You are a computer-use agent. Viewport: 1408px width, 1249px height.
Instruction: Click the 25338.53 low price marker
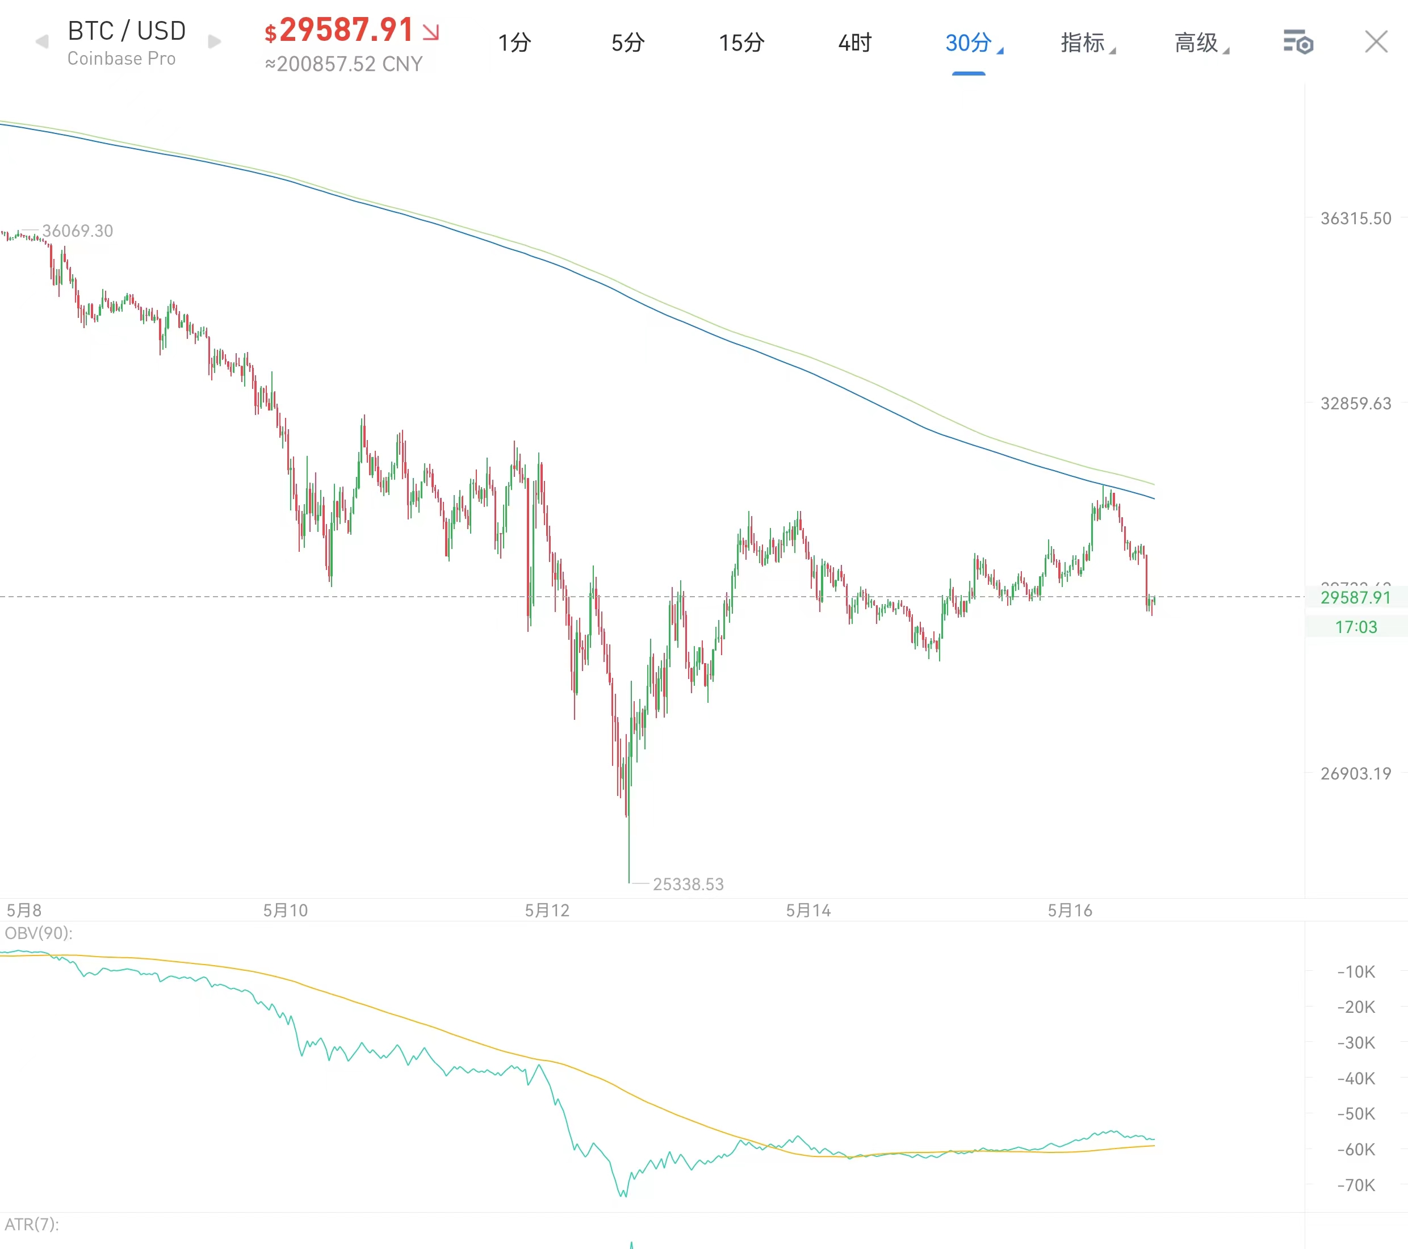click(688, 884)
